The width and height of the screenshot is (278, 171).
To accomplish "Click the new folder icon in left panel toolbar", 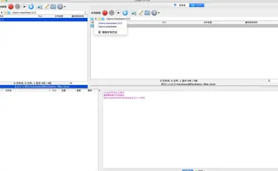I will (53, 7).
